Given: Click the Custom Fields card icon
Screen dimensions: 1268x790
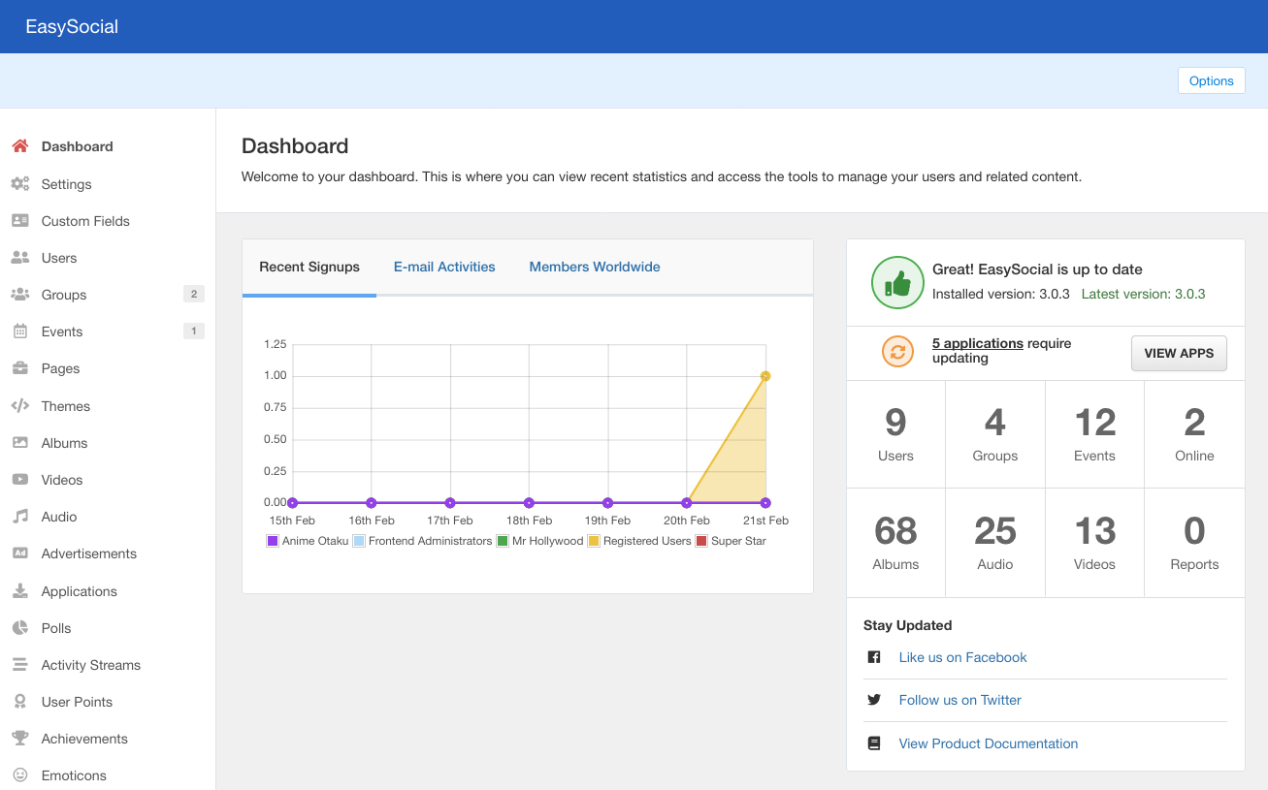Looking at the screenshot, I should pyautogui.click(x=19, y=221).
